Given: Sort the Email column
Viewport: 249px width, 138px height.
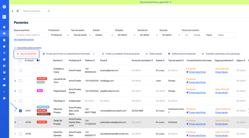Looking at the screenshot, I should [x=104, y=60].
